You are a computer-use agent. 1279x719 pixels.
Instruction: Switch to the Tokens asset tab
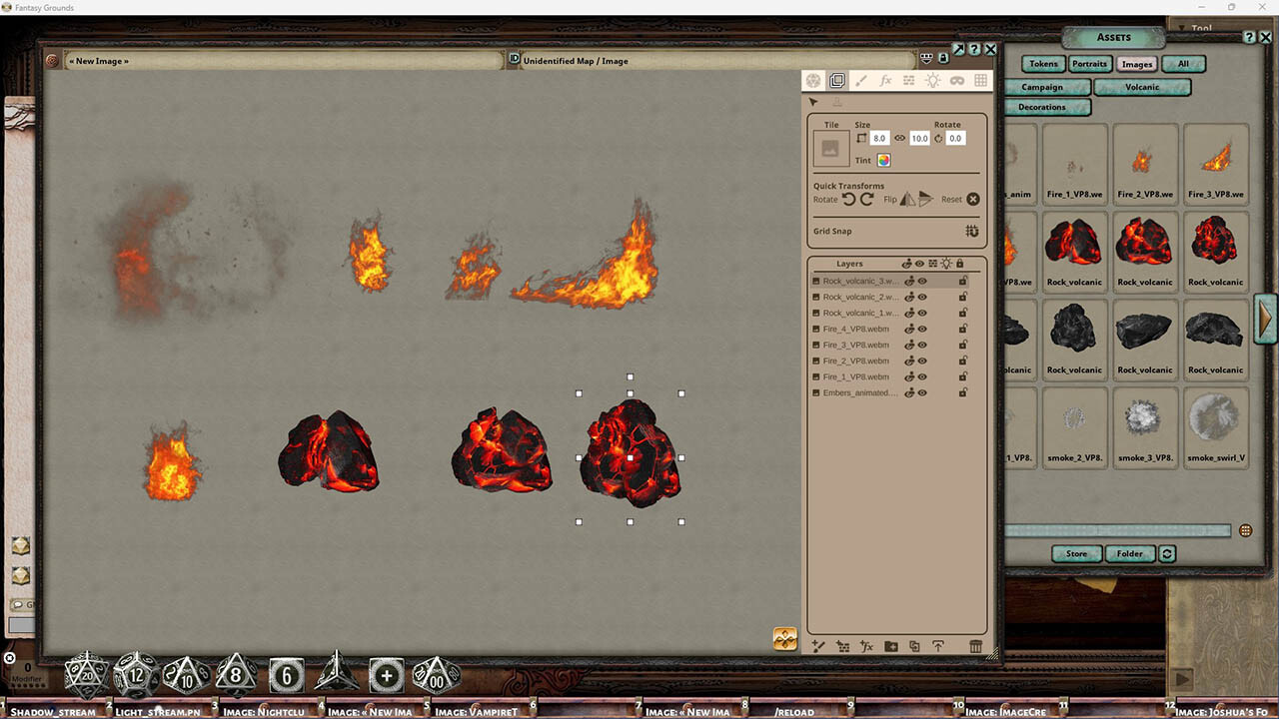pos(1042,63)
